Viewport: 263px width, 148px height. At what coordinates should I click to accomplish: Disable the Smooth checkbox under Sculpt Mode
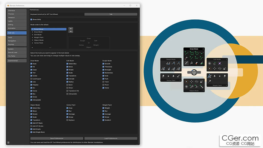point(103,64)
